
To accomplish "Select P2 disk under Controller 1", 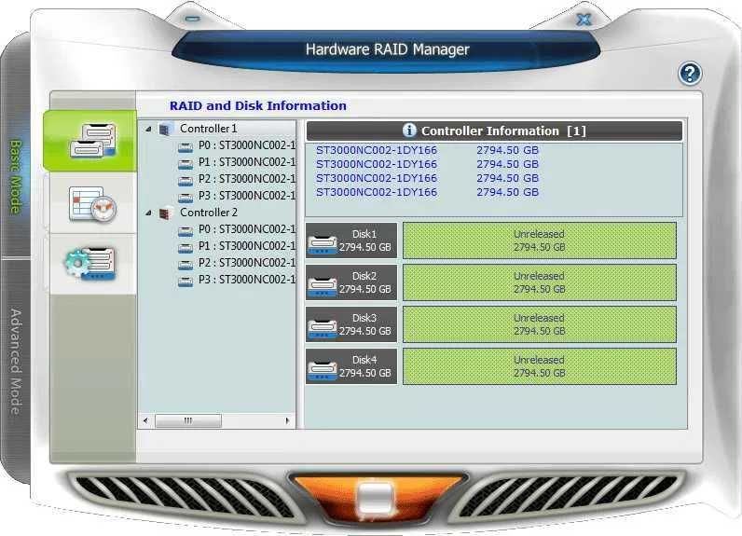I will (246, 179).
